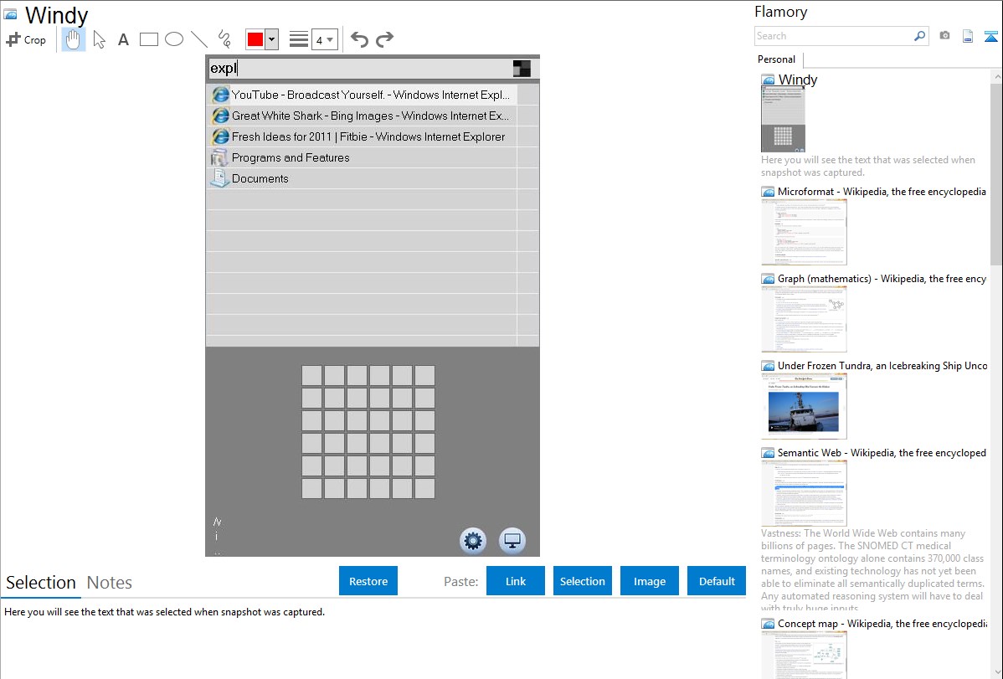1003x679 pixels.
Task: Click the camera snapshot icon
Action: click(944, 36)
